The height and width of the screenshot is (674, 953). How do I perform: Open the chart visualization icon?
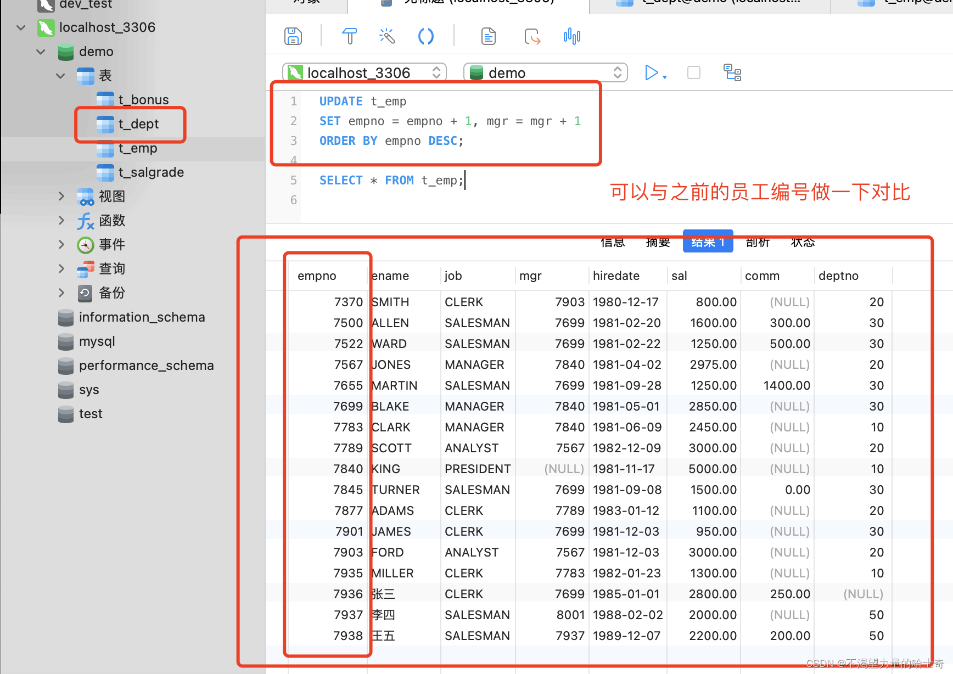click(x=571, y=36)
